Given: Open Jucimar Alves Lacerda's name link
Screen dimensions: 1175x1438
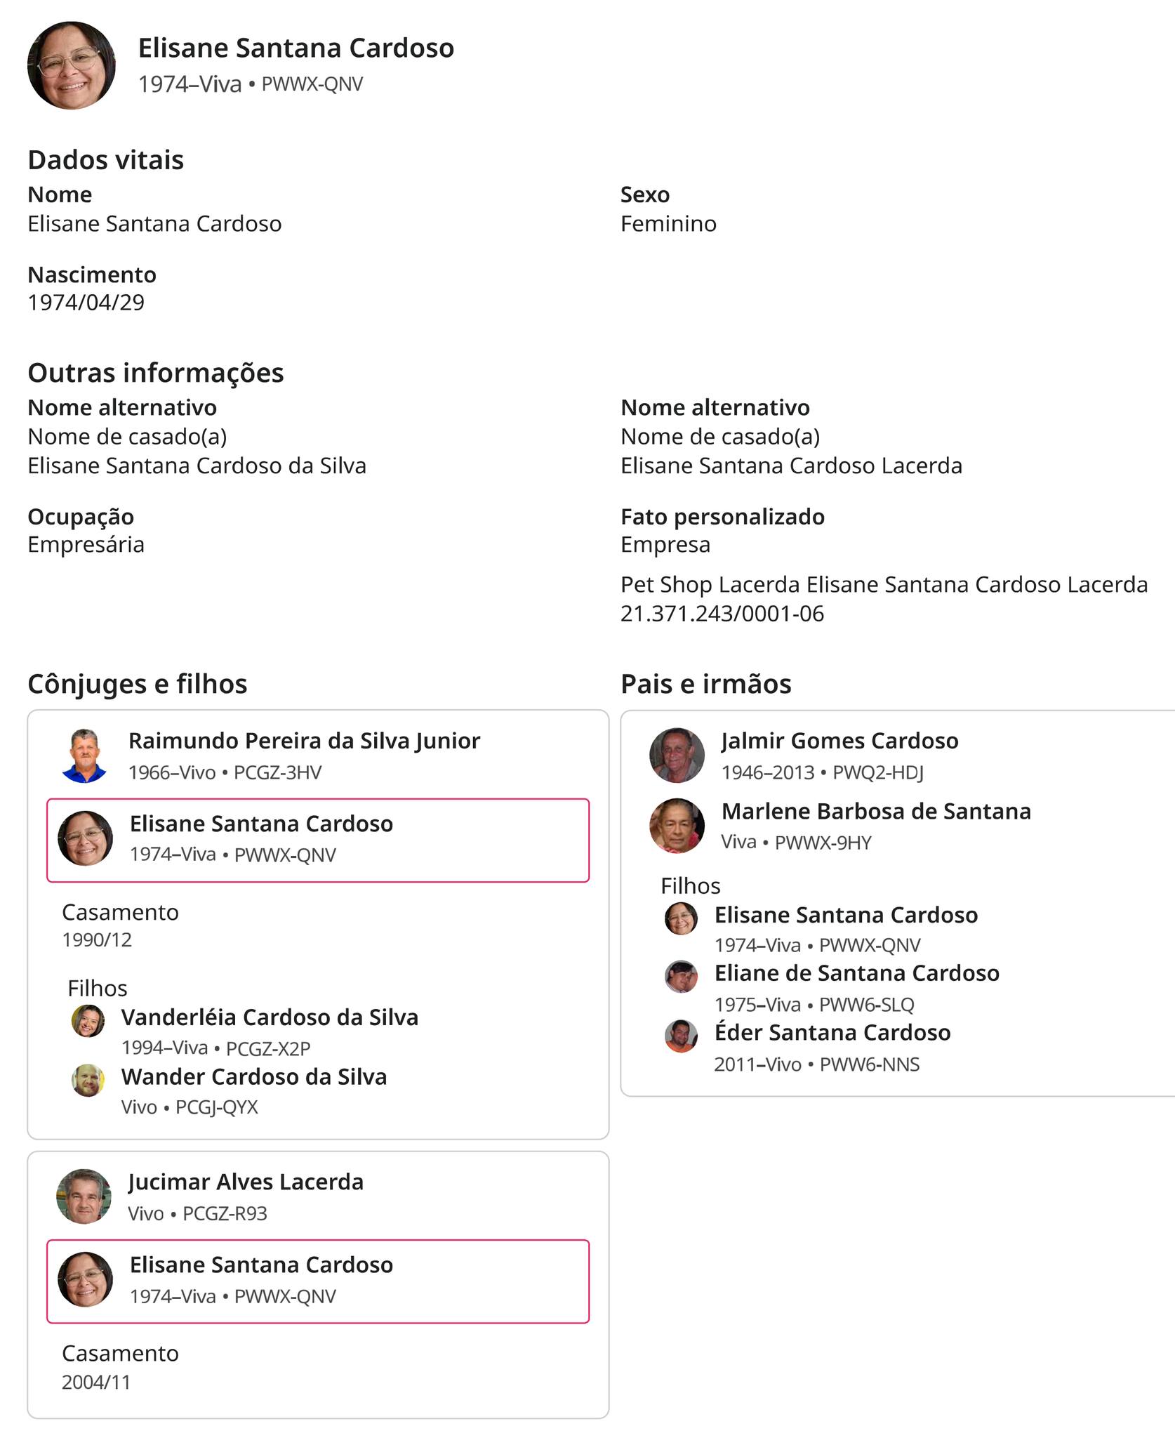Looking at the screenshot, I should [x=246, y=1182].
